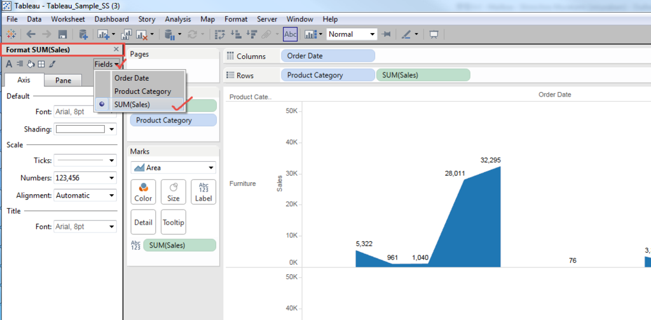Image resolution: width=651 pixels, height=320 pixels.
Task: Click the Detail card in Marks
Action: 143,222
